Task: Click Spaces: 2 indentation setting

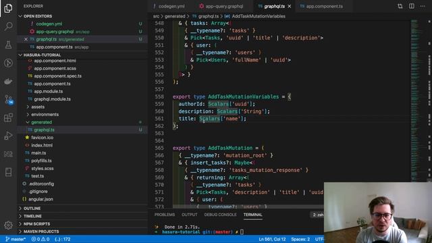Action: pyautogui.click(x=300, y=239)
